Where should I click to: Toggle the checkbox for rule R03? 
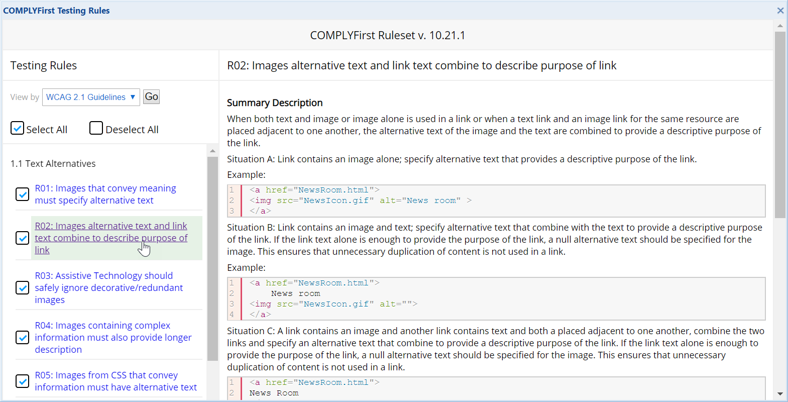[x=22, y=287]
